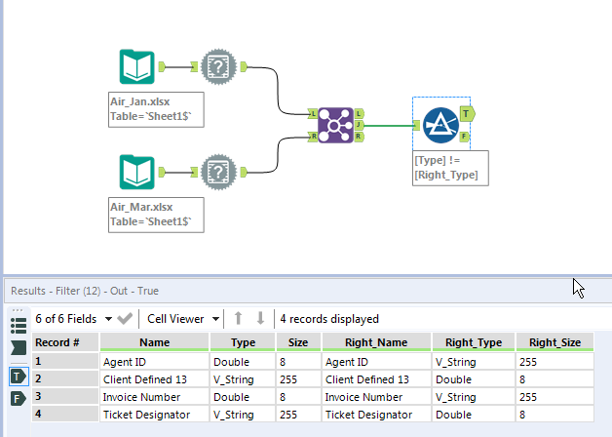The width and height of the screenshot is (612, 437).
Task: Click Right_Type cell in Agent ID row
Action: pyautogui.click(x=474, y=362)
